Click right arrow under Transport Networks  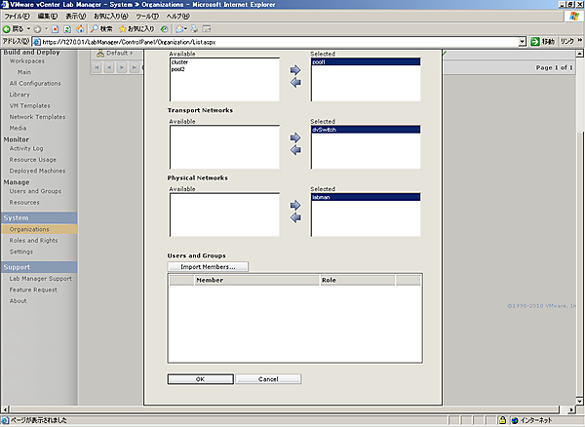pyautogui.click(x=295, y=137)
